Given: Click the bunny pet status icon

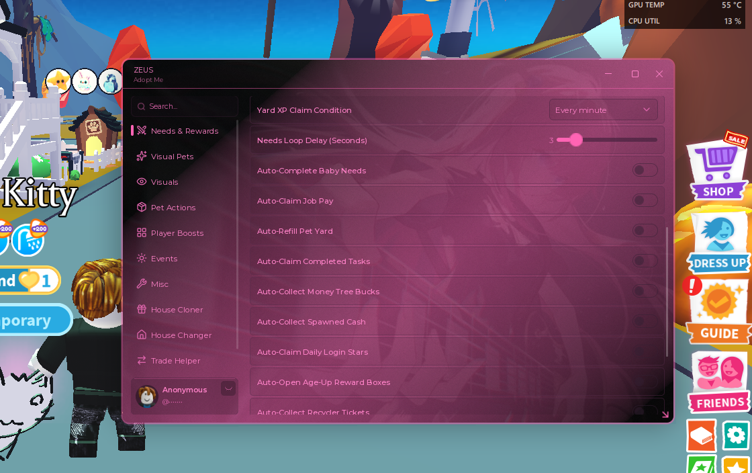Looking at the screenshot, I should (x=85, y=81).
